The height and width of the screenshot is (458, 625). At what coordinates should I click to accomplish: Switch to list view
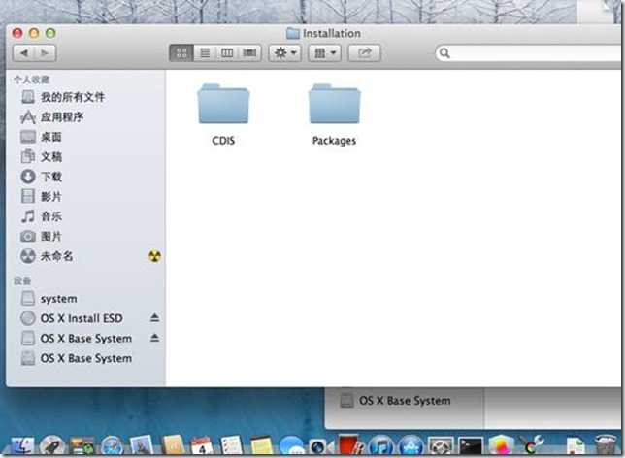pos(205,53)
